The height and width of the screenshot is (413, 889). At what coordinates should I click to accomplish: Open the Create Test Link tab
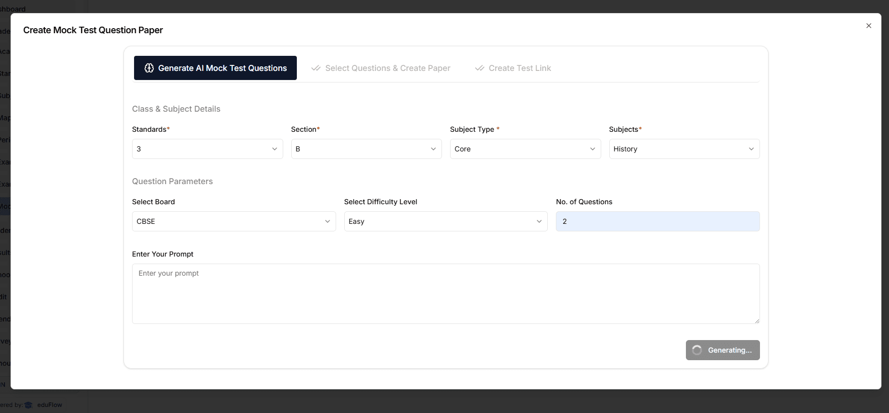point(519,68)
